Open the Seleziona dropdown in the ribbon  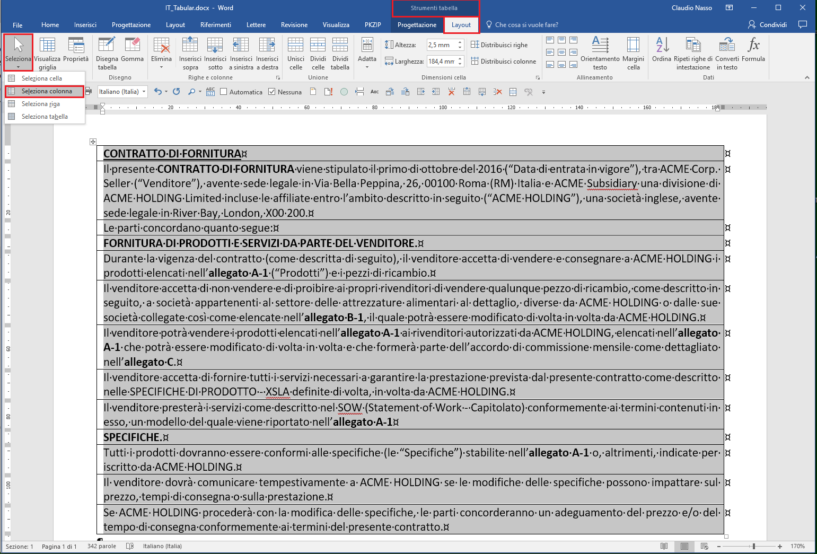[18, 52]
